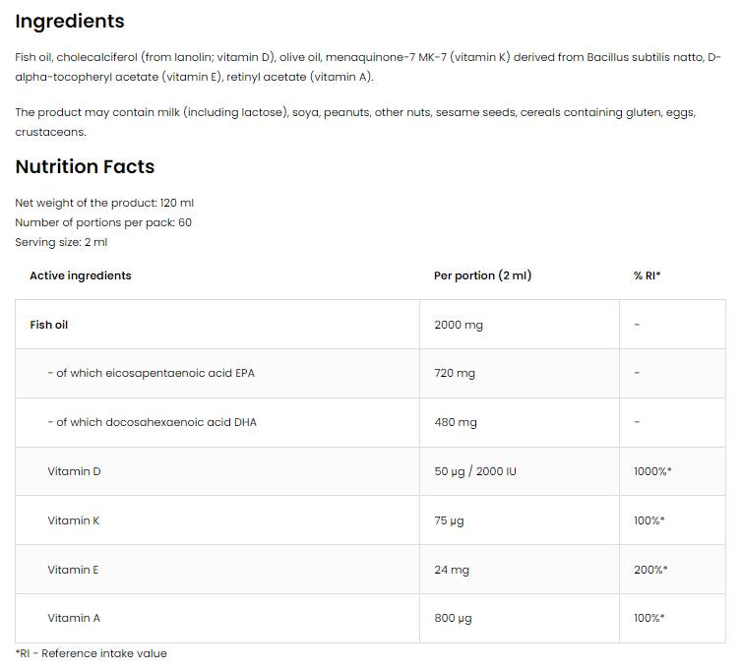This screenshot has width=742, height=671.
Task: Select the Vitamin E row label
Action: (x=73, y=570)
